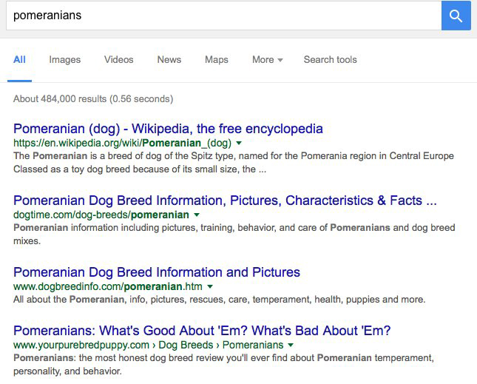Image resolution: width=477 pixels, height=384 pixels.
Task: Switch to the Videos tab
Action: tap(118, 60)
